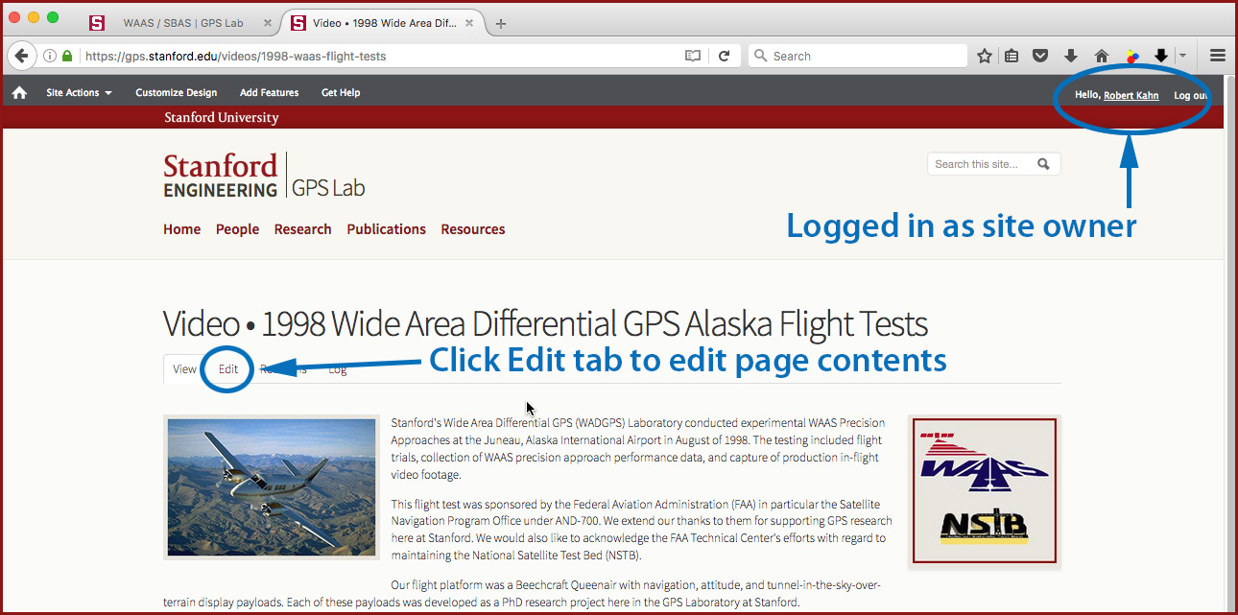Select the Edit tab on the page
The image size is (1238, 615).
coord(227,369)
